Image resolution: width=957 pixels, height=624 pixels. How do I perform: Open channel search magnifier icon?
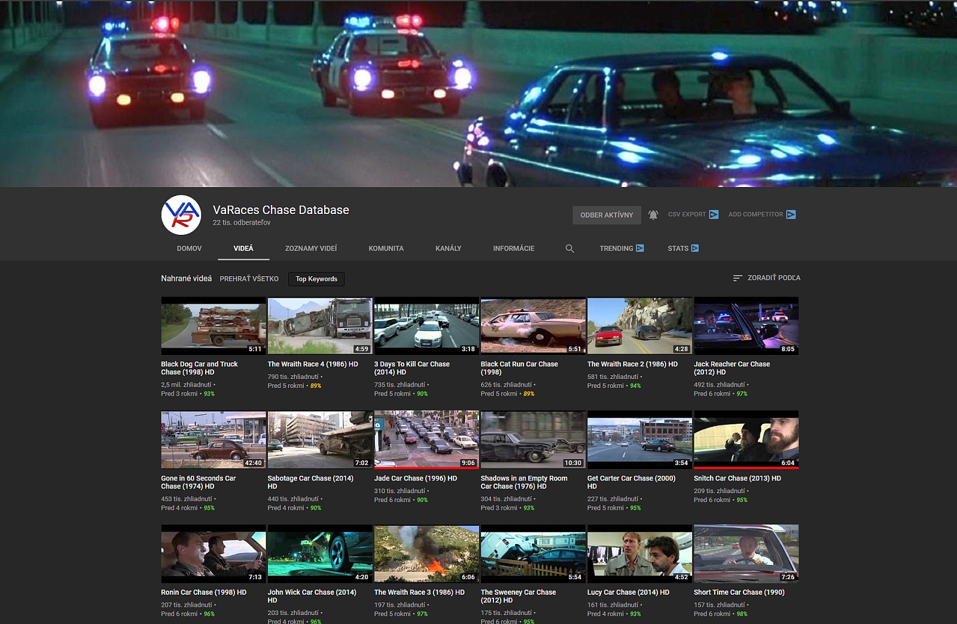click(570, 249)
